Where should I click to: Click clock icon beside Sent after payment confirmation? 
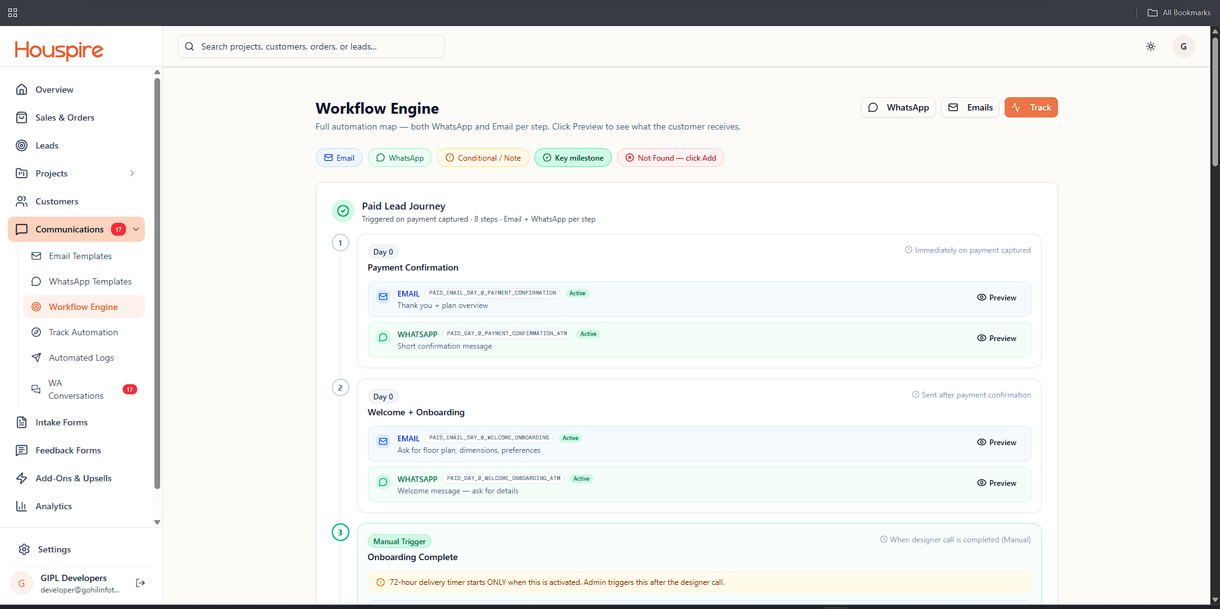916,395
